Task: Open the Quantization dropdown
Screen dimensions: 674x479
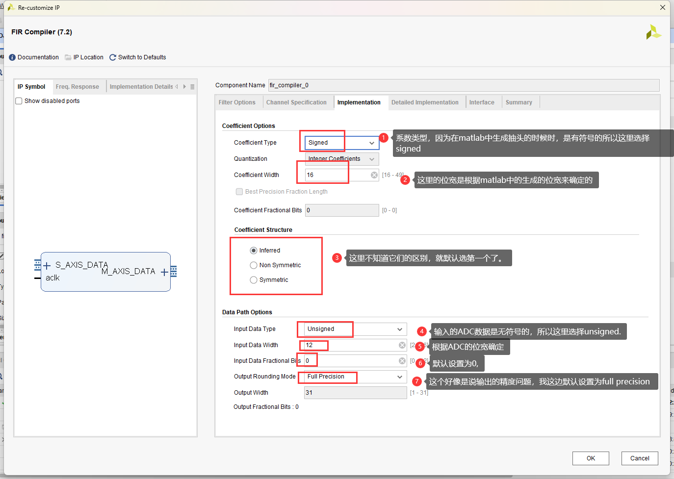Action: coord(342,159)
